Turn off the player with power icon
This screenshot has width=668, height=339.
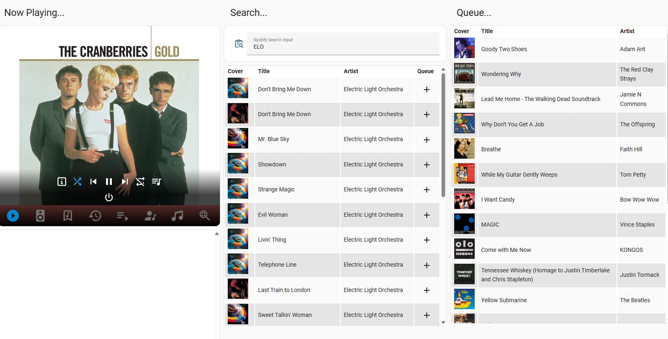click(x=109, y=198)
